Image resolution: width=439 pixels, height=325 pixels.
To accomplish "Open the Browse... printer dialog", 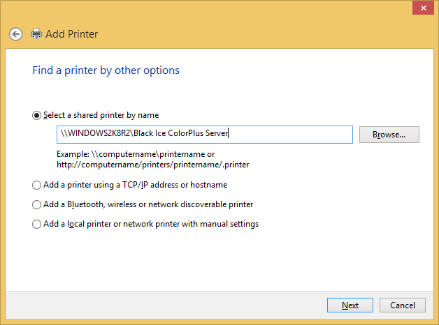I will click(389, 135).
